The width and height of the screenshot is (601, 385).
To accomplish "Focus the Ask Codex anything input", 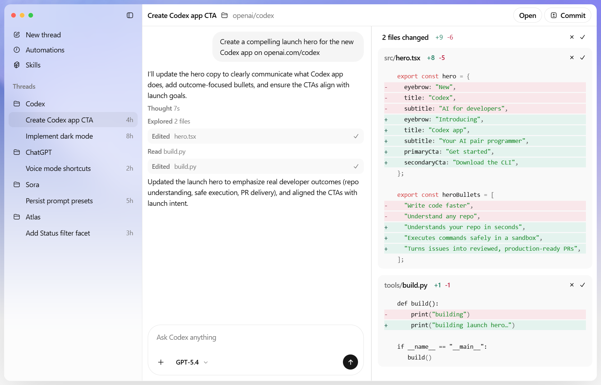I will click(x=256, y=338).
